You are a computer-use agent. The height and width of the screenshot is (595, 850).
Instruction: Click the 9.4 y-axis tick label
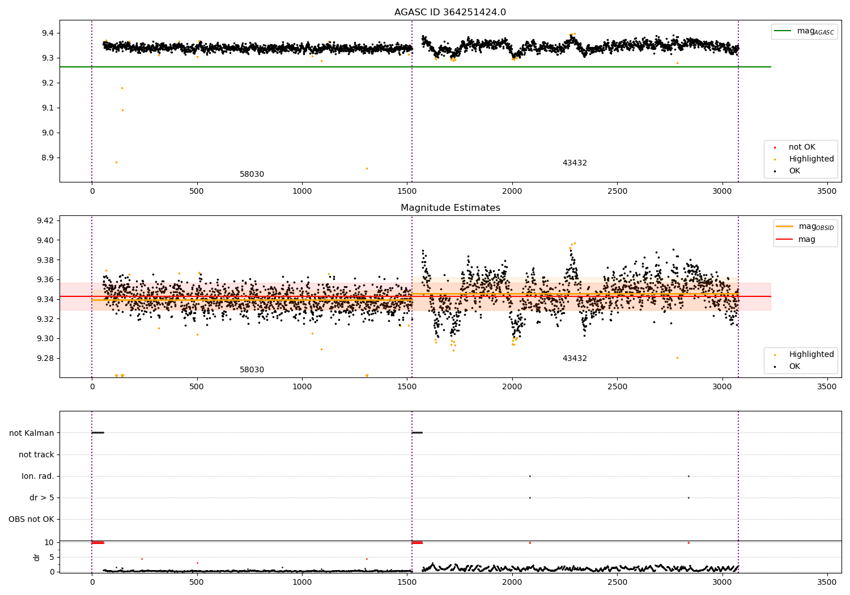click(x=48, y=33)
